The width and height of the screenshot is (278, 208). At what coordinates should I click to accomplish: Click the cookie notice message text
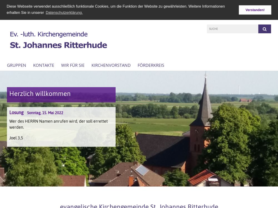[x=116, y=6]
